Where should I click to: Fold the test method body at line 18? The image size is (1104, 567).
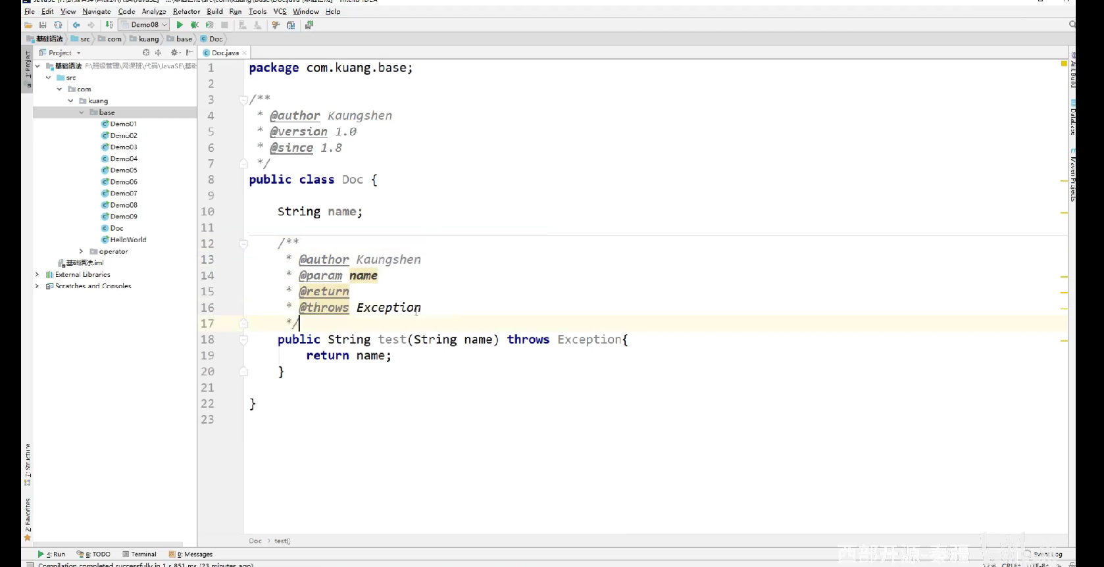(243, 340)
